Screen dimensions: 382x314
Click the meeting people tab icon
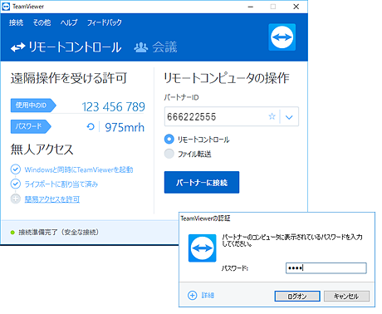tap(141, 47)
